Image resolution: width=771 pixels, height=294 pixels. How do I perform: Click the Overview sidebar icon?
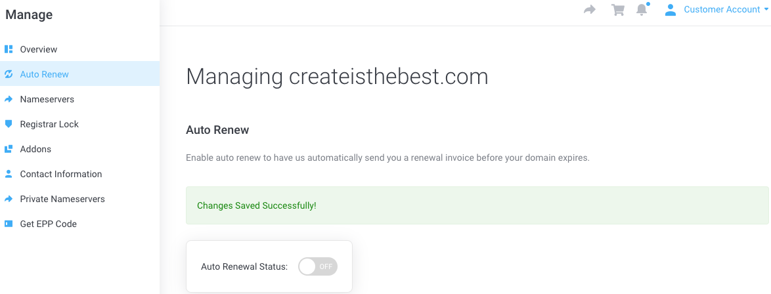[9, 49]
